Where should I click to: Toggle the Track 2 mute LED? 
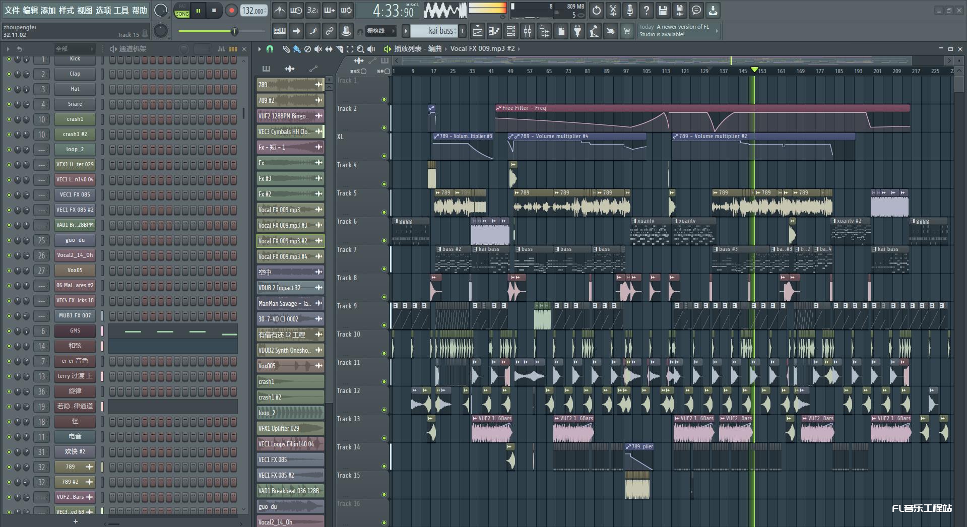pos(384,128)
